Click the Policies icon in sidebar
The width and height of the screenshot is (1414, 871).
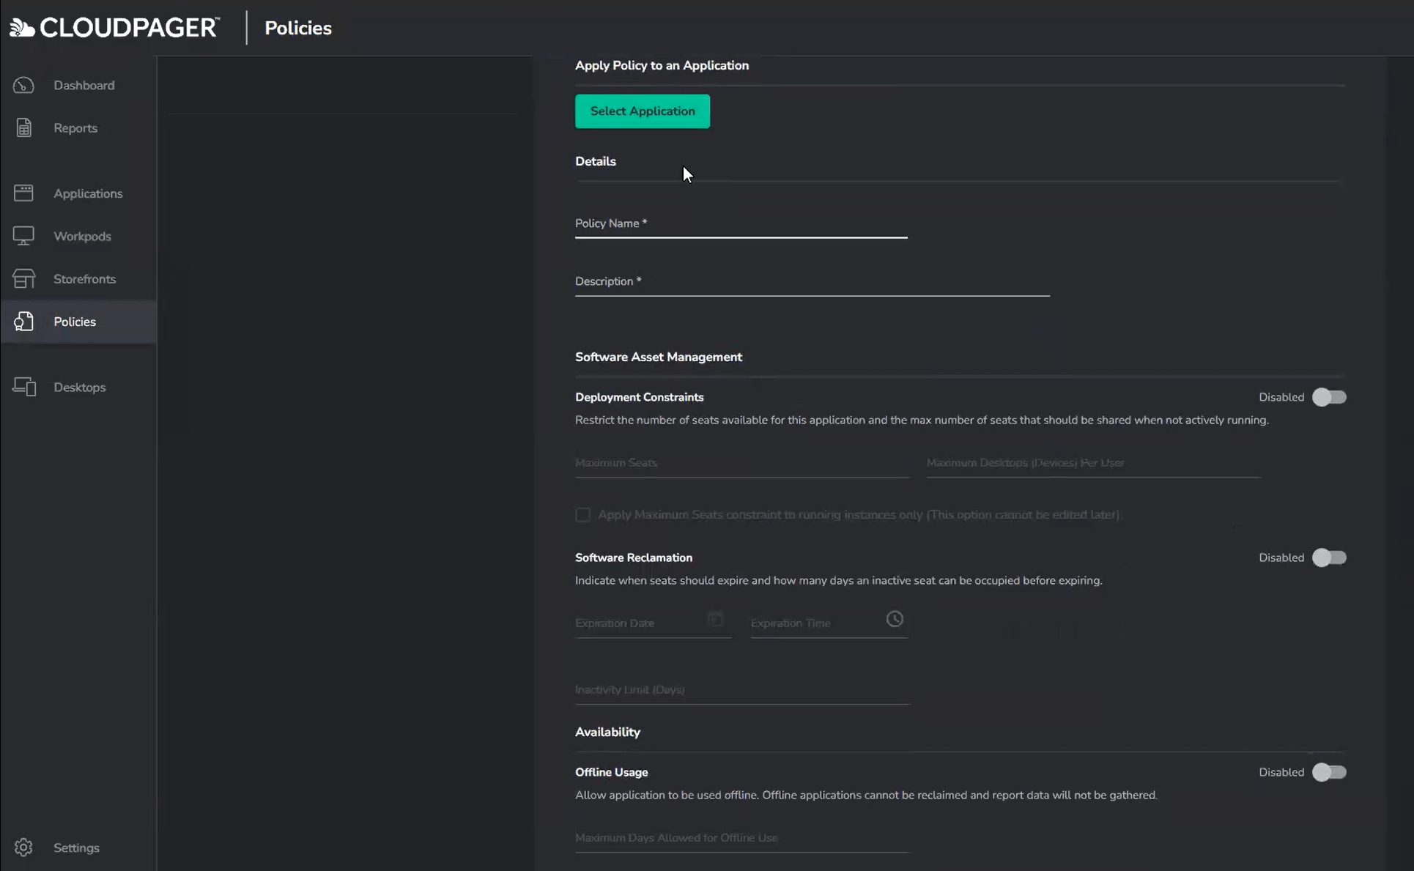[x=23, y=321]
